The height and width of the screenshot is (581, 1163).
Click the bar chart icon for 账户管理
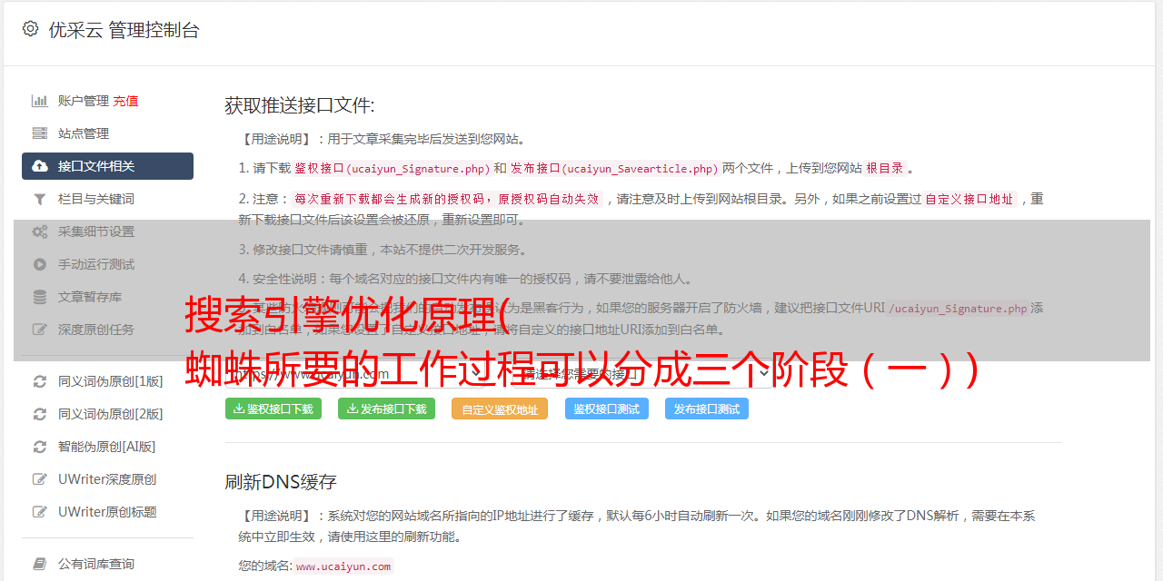[40, 101]
